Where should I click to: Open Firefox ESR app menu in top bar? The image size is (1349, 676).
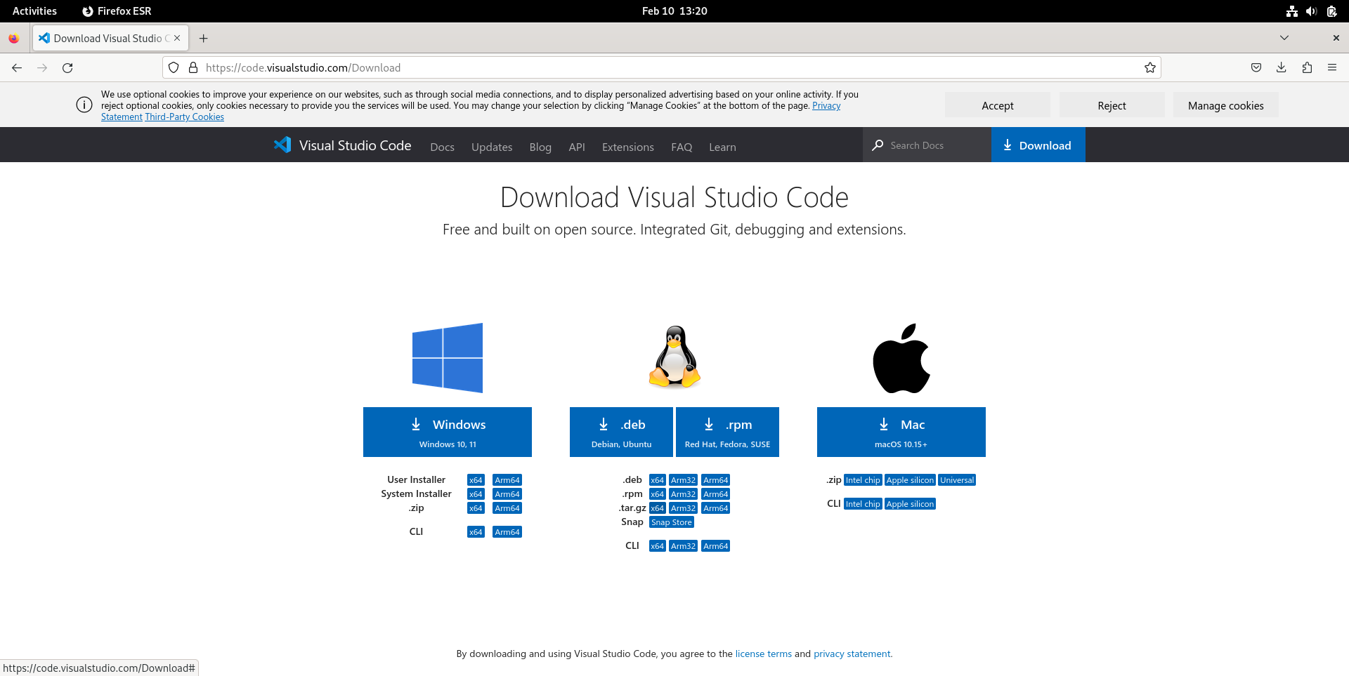[117, 11]
